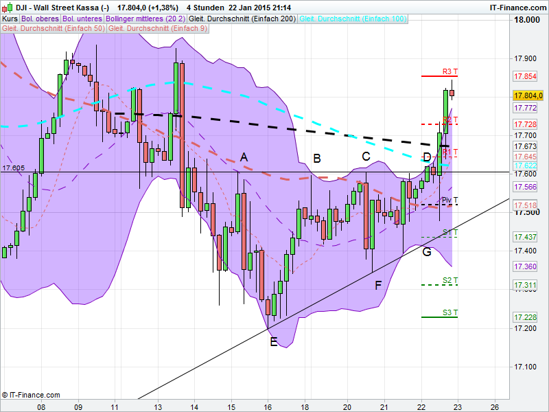
Task: Open Bollinger mittleres (20 2) settings
Action: point(145,19)
